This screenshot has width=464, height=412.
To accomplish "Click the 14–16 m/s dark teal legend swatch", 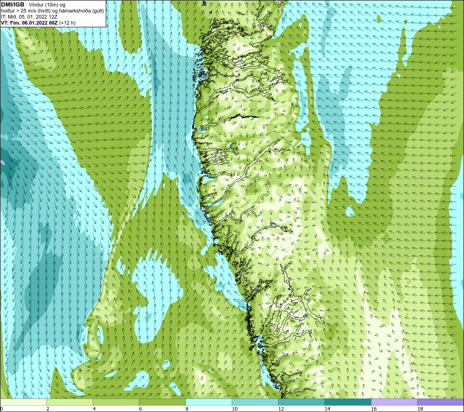I will click(348, 402).
